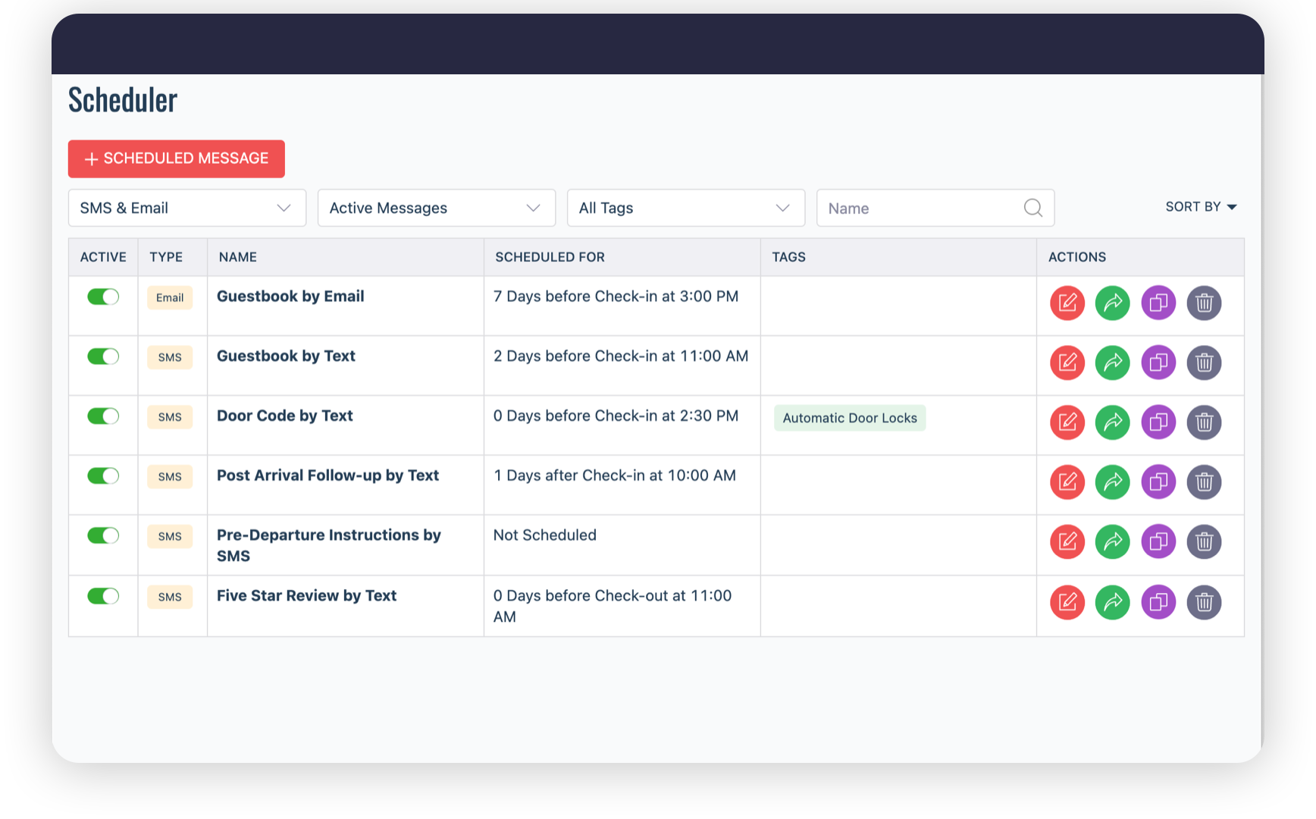Edit the Post Arrival Follow-up by Text message
The width and height of the screenshot is (1316, 819).
(x=1067, y=482)
